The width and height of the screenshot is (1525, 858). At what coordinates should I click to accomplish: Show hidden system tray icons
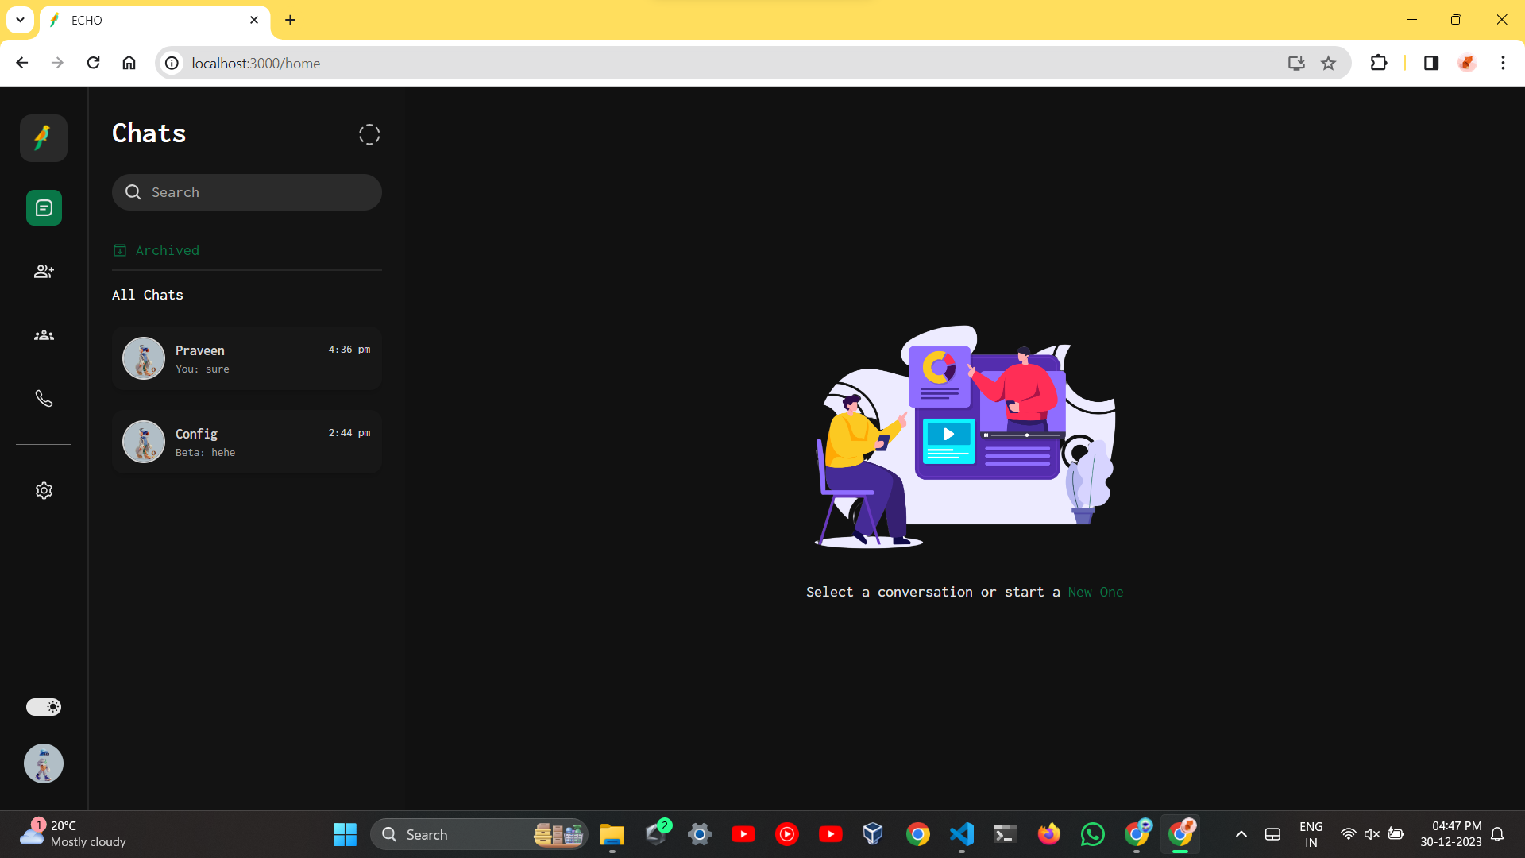click(x=1241, y=834)
